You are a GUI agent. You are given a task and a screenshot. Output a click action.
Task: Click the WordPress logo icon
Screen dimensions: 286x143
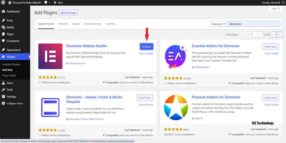click(x=3, y=3)
